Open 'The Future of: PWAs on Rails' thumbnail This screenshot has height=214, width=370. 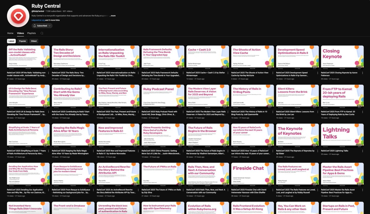(163, 174)
